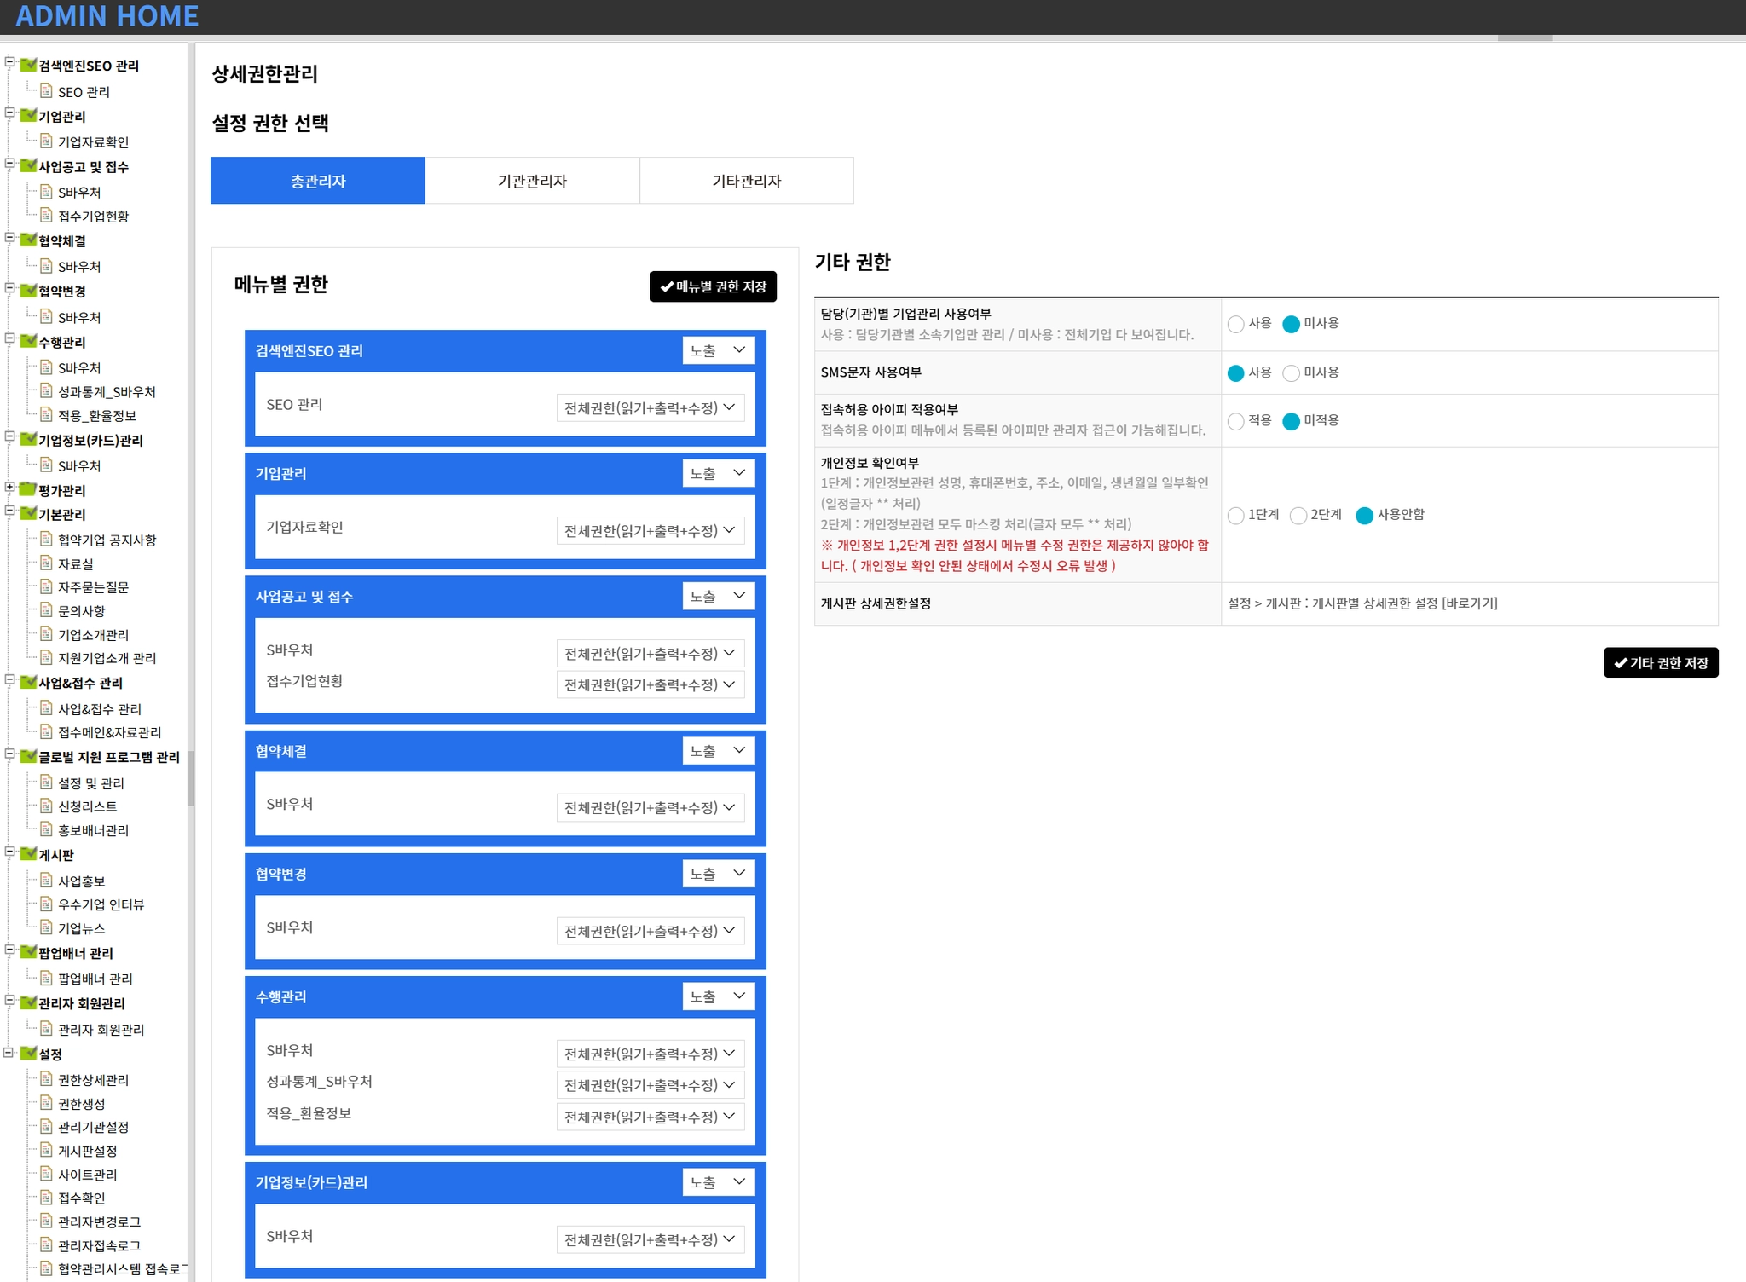Choose 미사용 for SMS문자 사용여부
This screenshot has width=1746, height=1282.
1291,373
